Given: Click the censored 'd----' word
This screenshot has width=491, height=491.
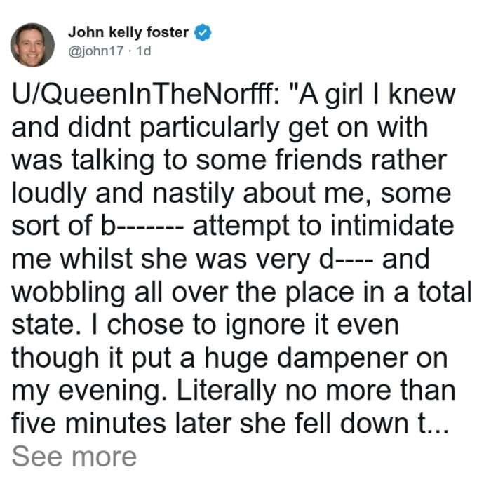Looking at the screenshot, I should 346,259.
